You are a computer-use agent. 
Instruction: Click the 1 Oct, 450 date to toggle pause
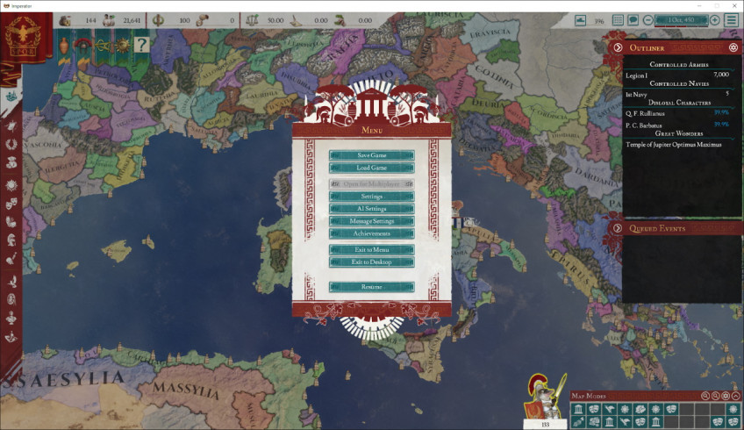[x=681, y=20]
